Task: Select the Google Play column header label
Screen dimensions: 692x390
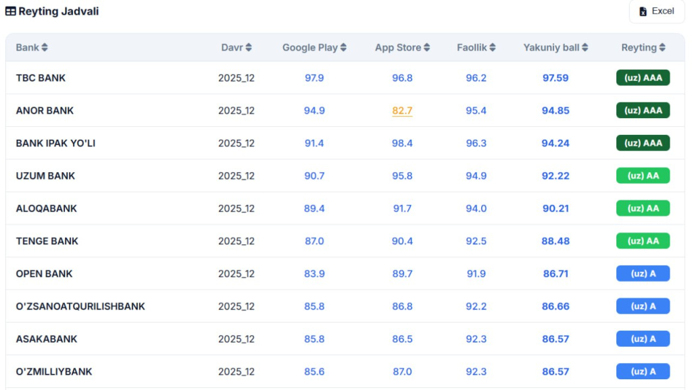Action: (309, 48)
